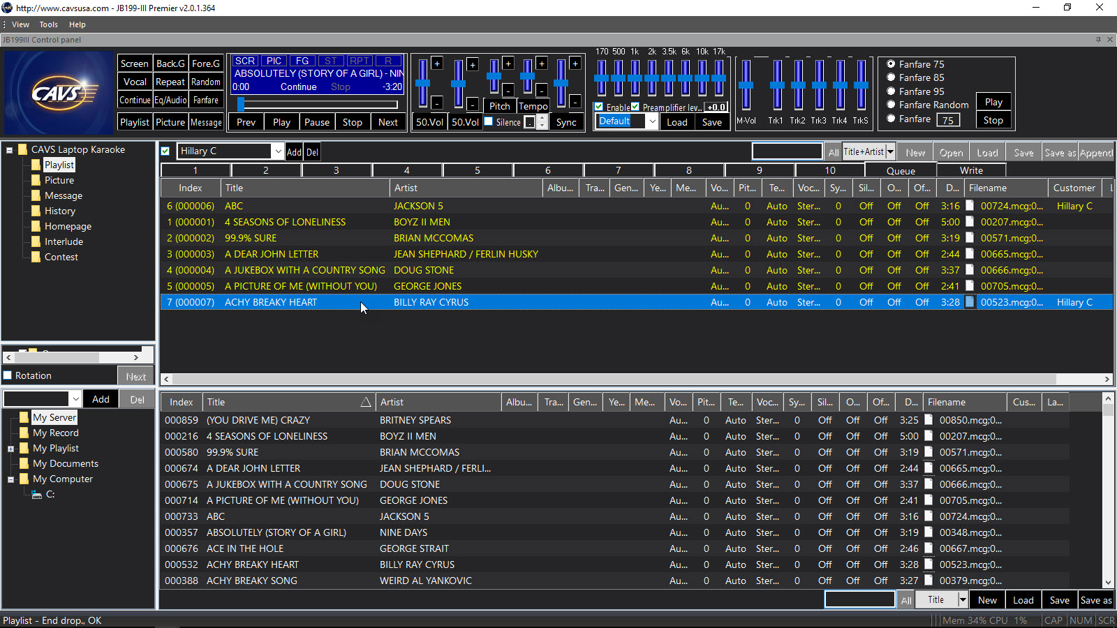Click the Prev transport button
Image resolution: width=1117 pixels, height=628 pixels.
[x=246, y=122]
